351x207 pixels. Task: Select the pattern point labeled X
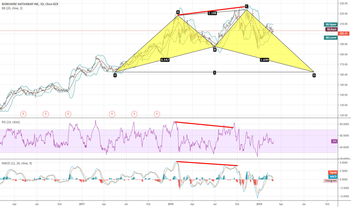(x=115, y=75)
